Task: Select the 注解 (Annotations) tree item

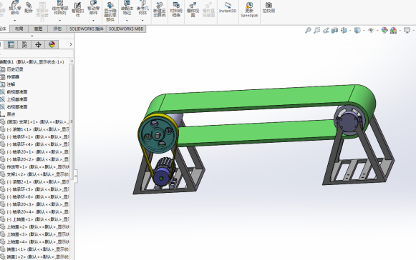Action: [x=11, y=84]
